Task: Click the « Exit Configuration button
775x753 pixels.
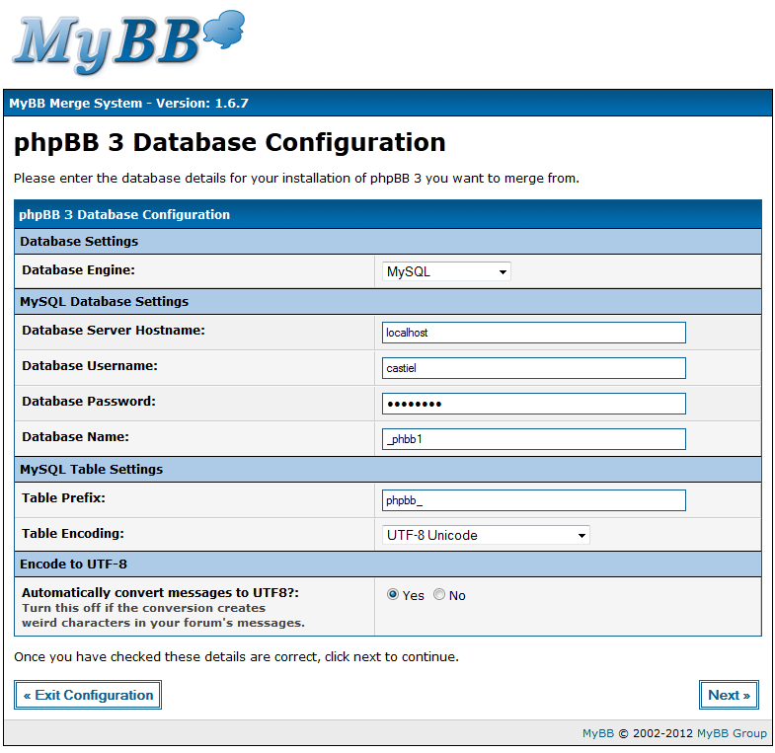Action: [88, 695]
